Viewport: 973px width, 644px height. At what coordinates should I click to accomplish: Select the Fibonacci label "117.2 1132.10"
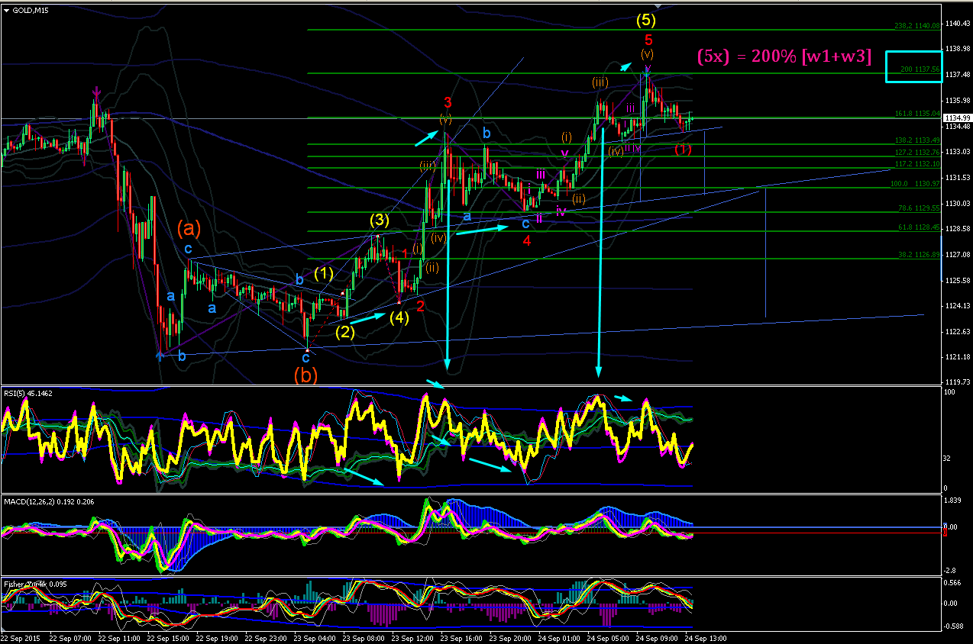point(916,163)
